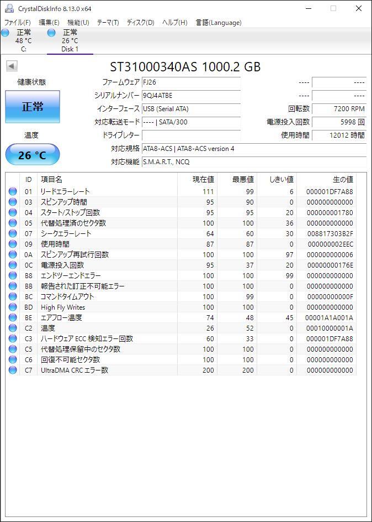Click the model title ST31000340AS 1000.2 GB
The height and width of the screenshot is (522, 372).
[185, 67]
